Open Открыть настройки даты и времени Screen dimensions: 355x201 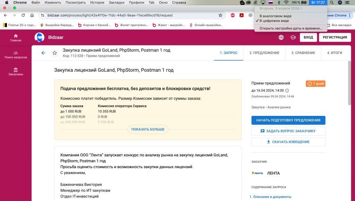pos(291,28)
